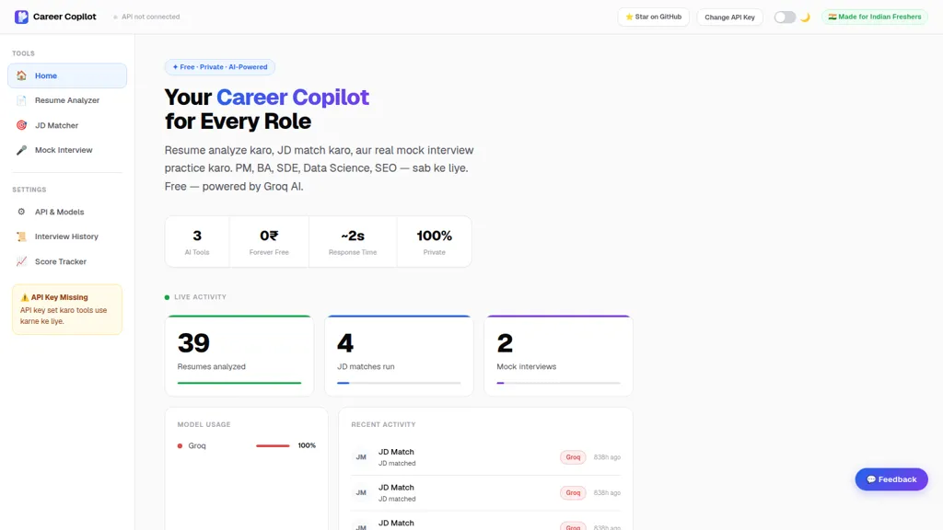This screenshot has height=530, width=943.
Task: Click the API & Models gear icon
Action: (x=22, y=212)
